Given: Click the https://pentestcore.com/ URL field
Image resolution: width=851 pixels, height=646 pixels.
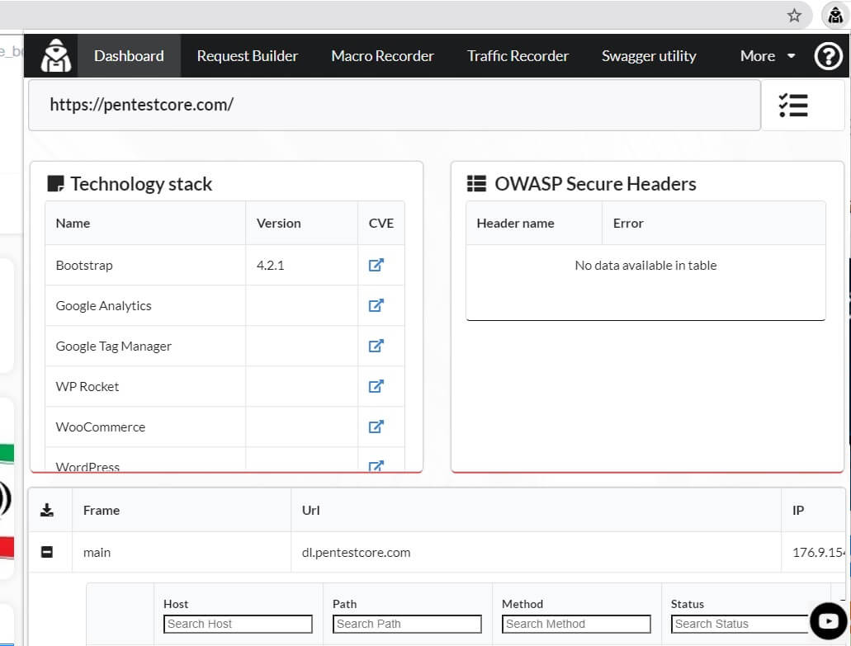Looking at the screenshot, I should [x=395, y=106].
